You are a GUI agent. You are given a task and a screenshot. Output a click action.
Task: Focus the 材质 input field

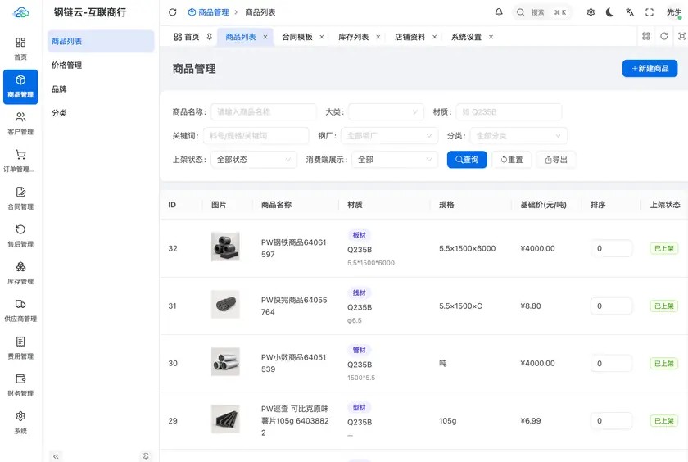pos(509,112)
